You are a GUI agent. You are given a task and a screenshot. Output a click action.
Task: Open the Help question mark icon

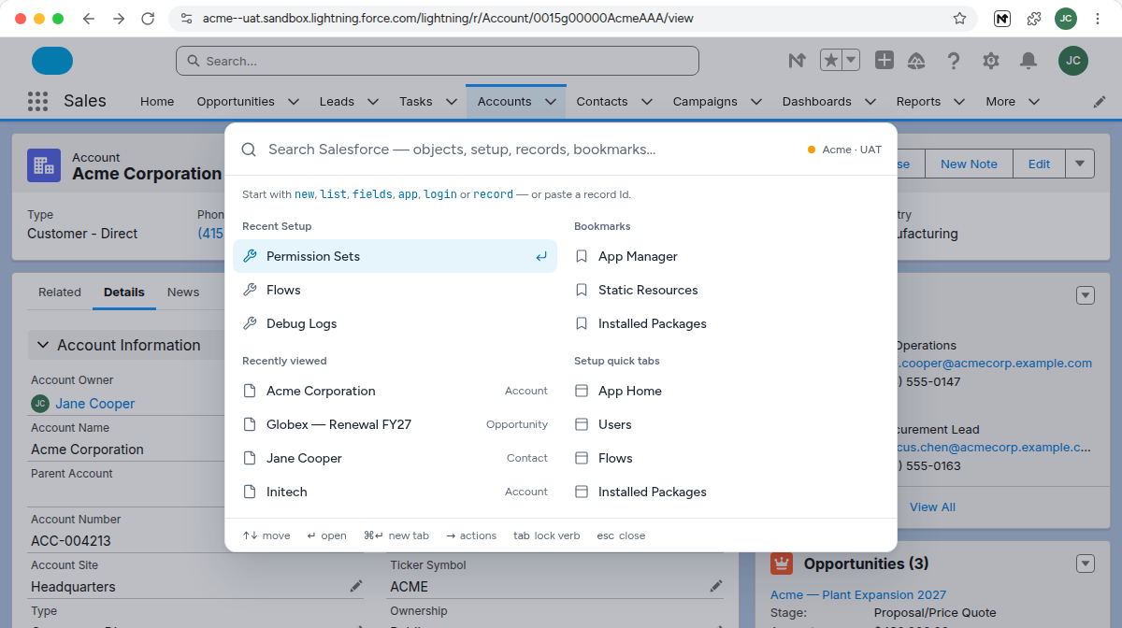tap(954, 61)
